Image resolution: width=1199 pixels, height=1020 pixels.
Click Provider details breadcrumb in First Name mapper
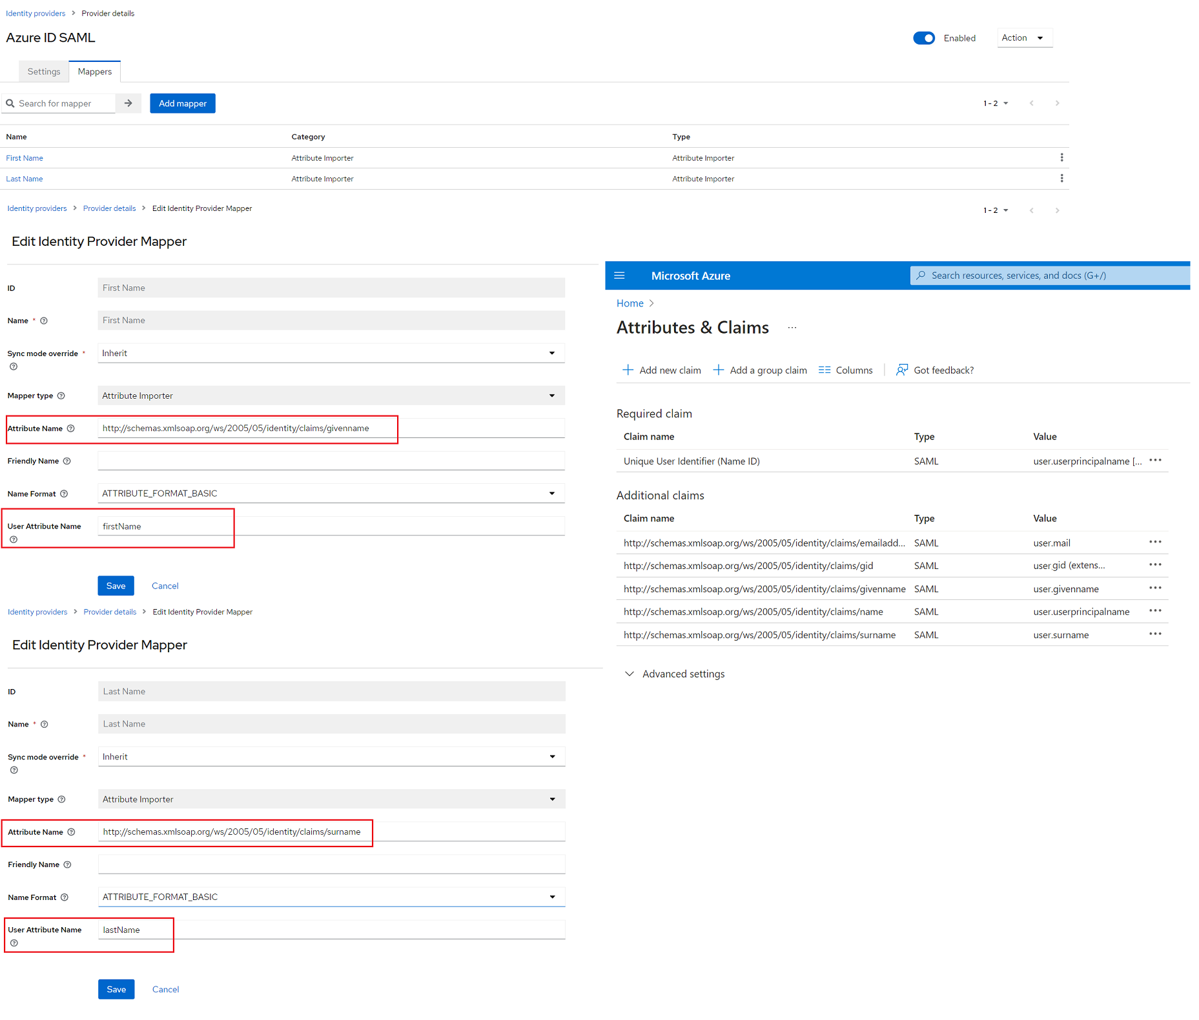[x=109, y=208]
